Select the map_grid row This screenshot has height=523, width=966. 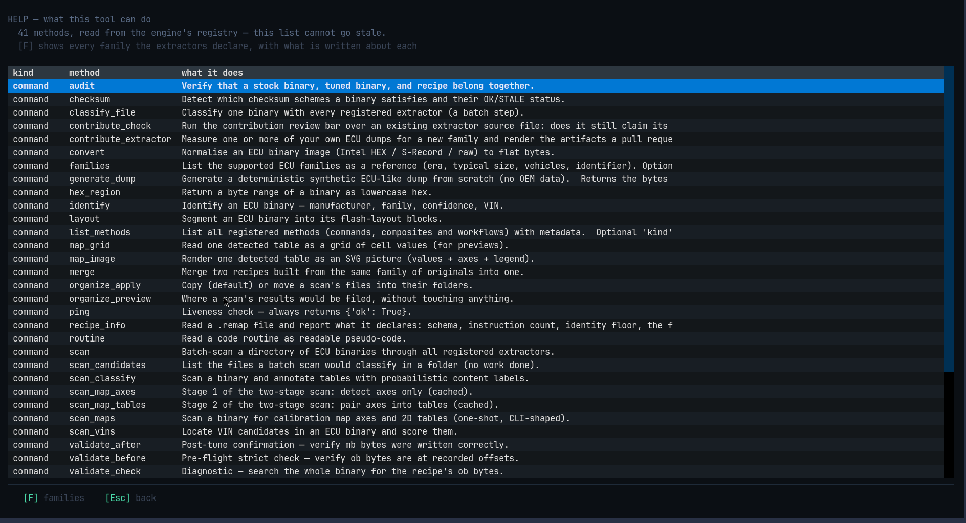[476, 245]
